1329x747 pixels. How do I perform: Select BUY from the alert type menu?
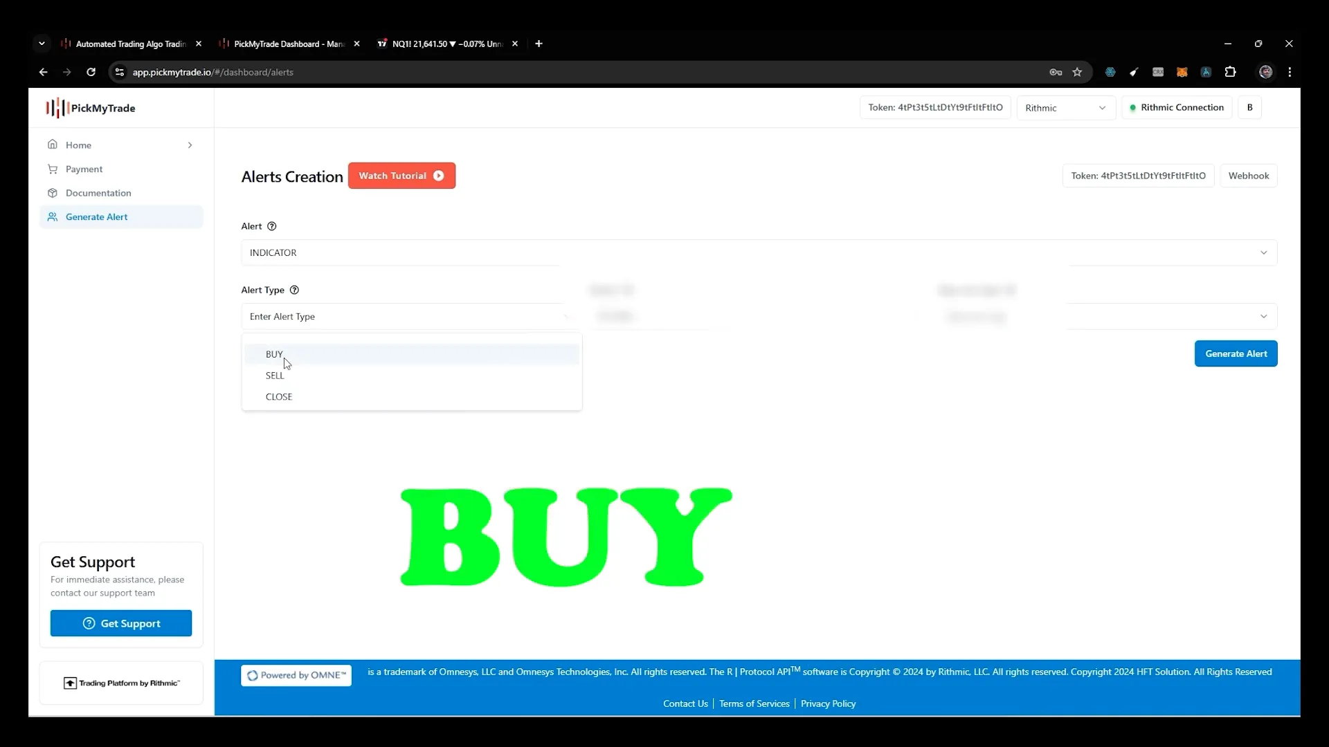pos(273,354)
